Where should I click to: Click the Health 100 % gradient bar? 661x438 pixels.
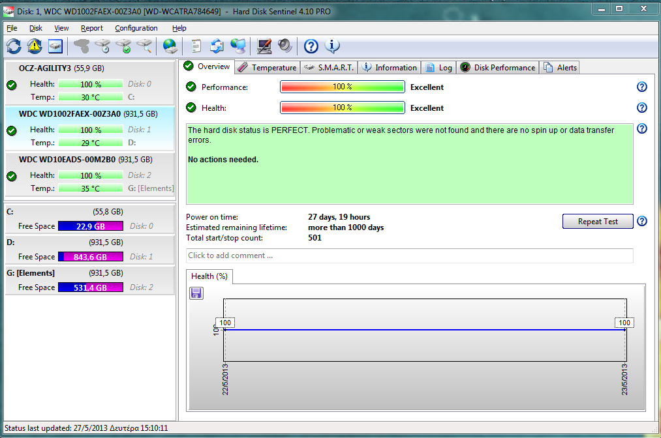[x=343, y=108]
